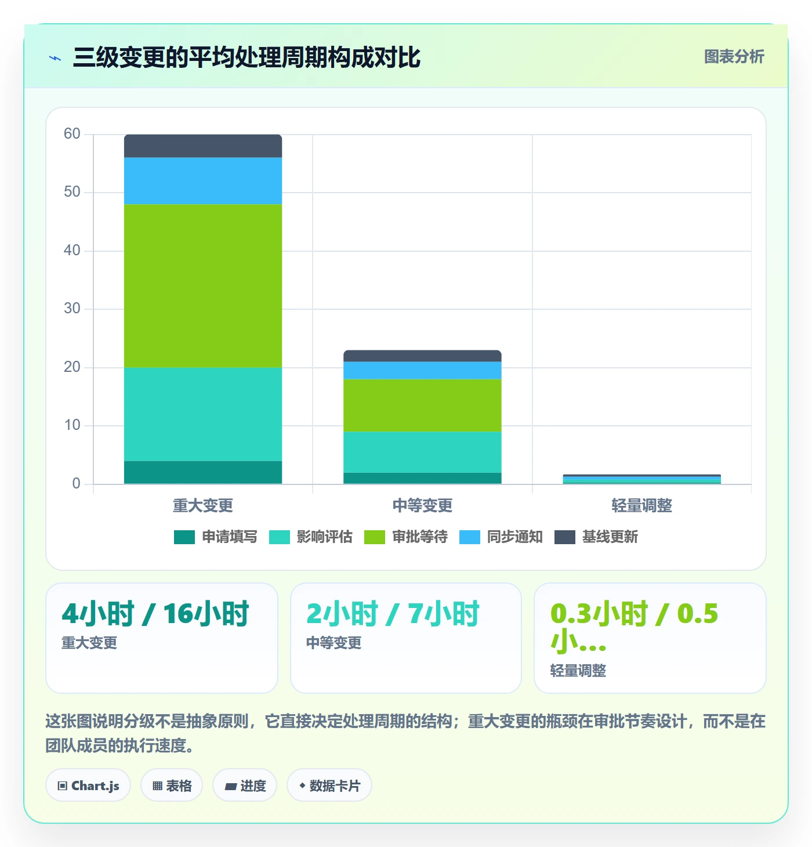The image size is (812, 847).
Task: Toggle the 同步通知 legend color swatch
Action: (470, 537)
